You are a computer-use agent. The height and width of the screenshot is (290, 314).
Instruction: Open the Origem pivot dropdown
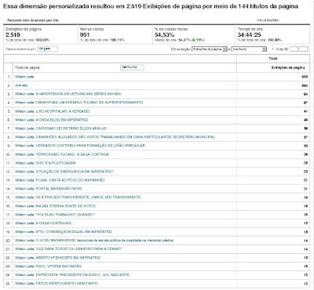pyautogui.click(x=48, y=49)
